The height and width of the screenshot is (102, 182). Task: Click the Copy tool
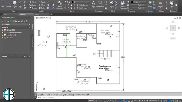coord(32,5)
